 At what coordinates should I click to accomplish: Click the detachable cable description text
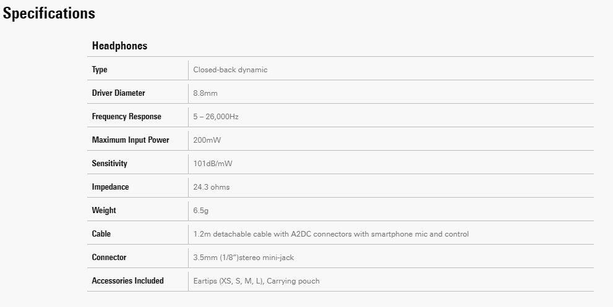coord(331,234)
